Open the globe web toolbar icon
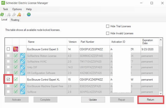 tap(29, 15)
